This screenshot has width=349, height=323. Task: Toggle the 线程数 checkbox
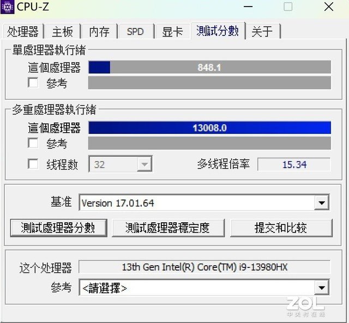(33, 164)
